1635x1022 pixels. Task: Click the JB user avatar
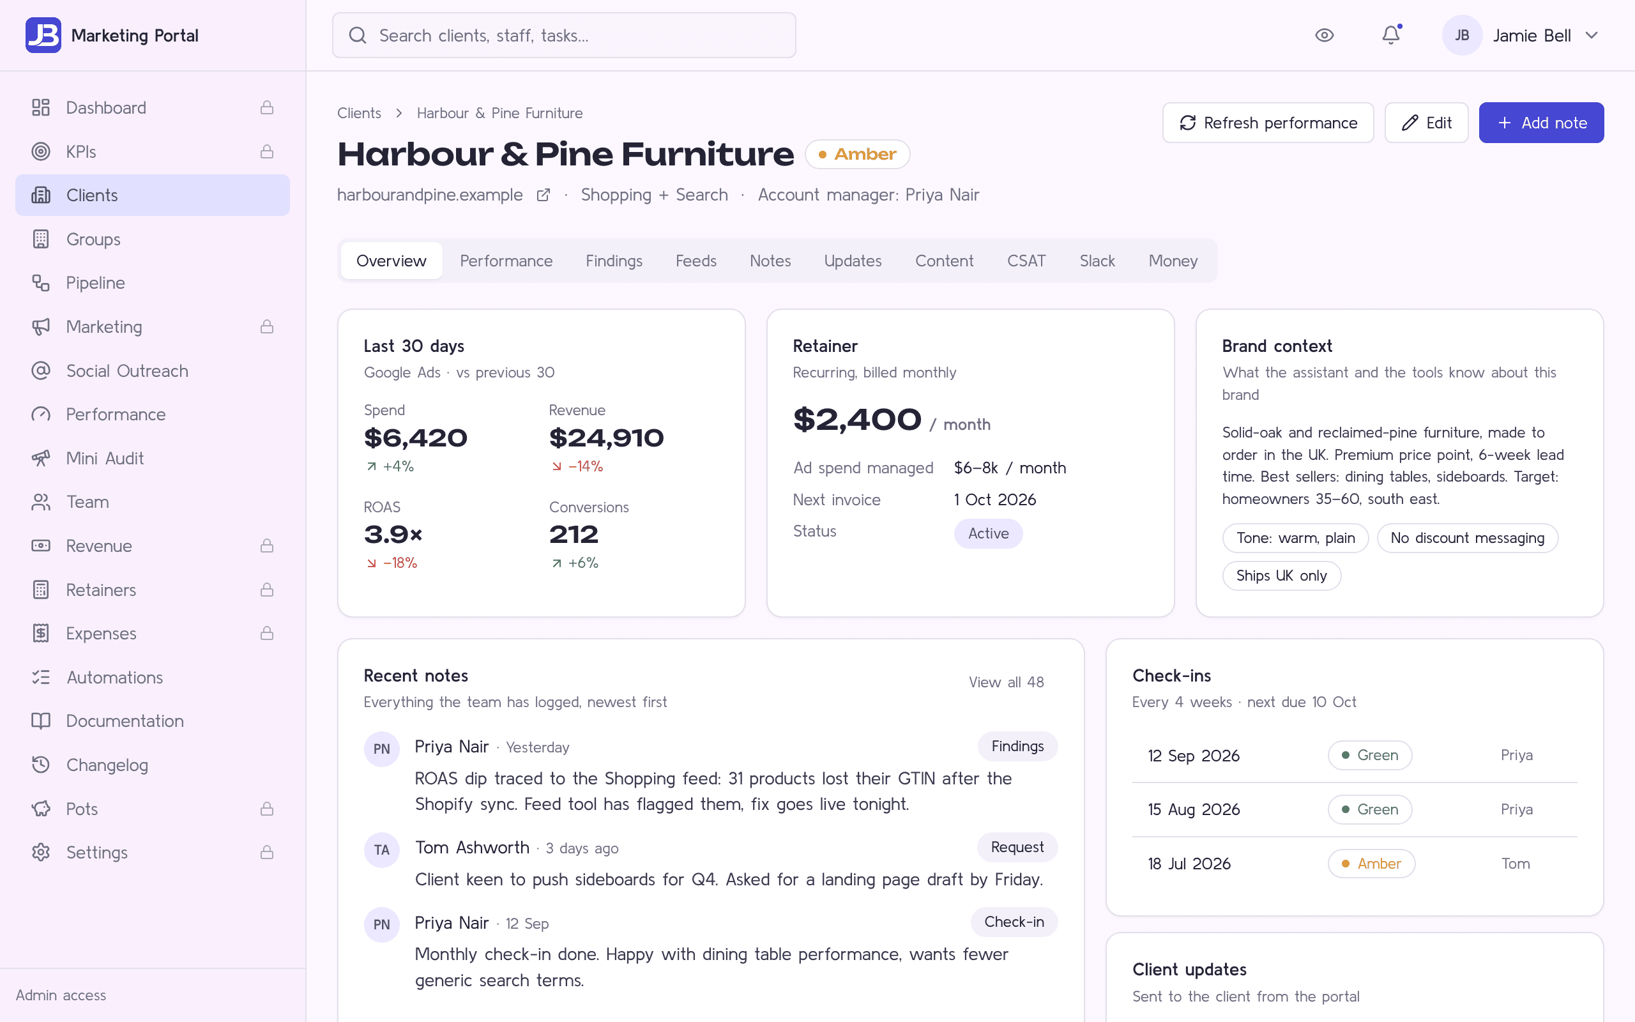[1462, 35]
